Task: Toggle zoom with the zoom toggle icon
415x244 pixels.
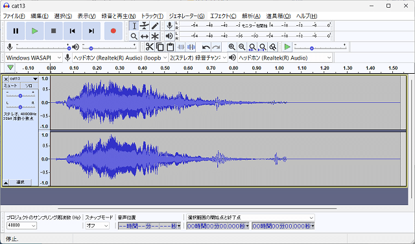Action: coord(272,47)
